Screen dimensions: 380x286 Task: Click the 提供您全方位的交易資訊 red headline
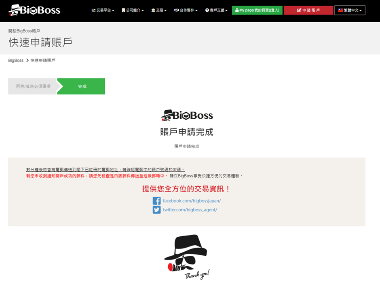[186, 189]
